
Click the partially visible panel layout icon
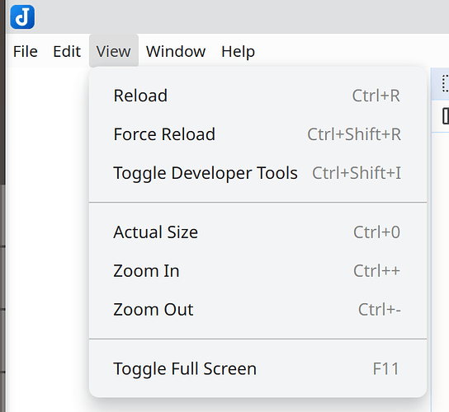coord(445,116)
